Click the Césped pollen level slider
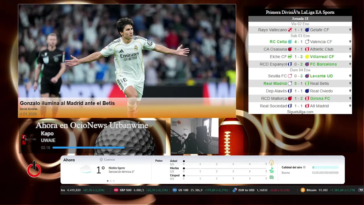The image size is (364, 205). (225, 176)
